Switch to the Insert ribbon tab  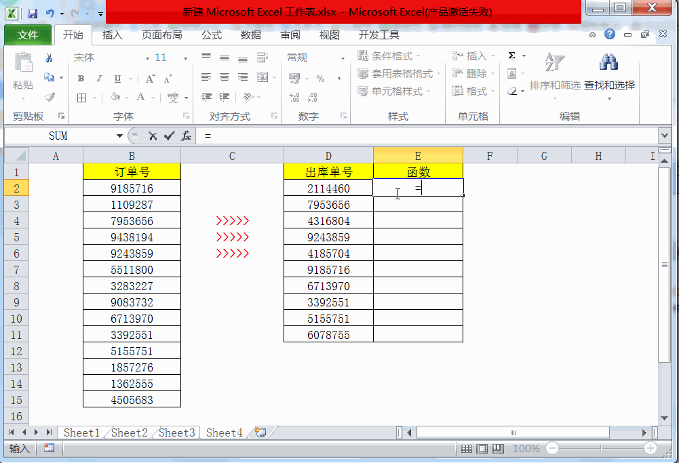113,35
